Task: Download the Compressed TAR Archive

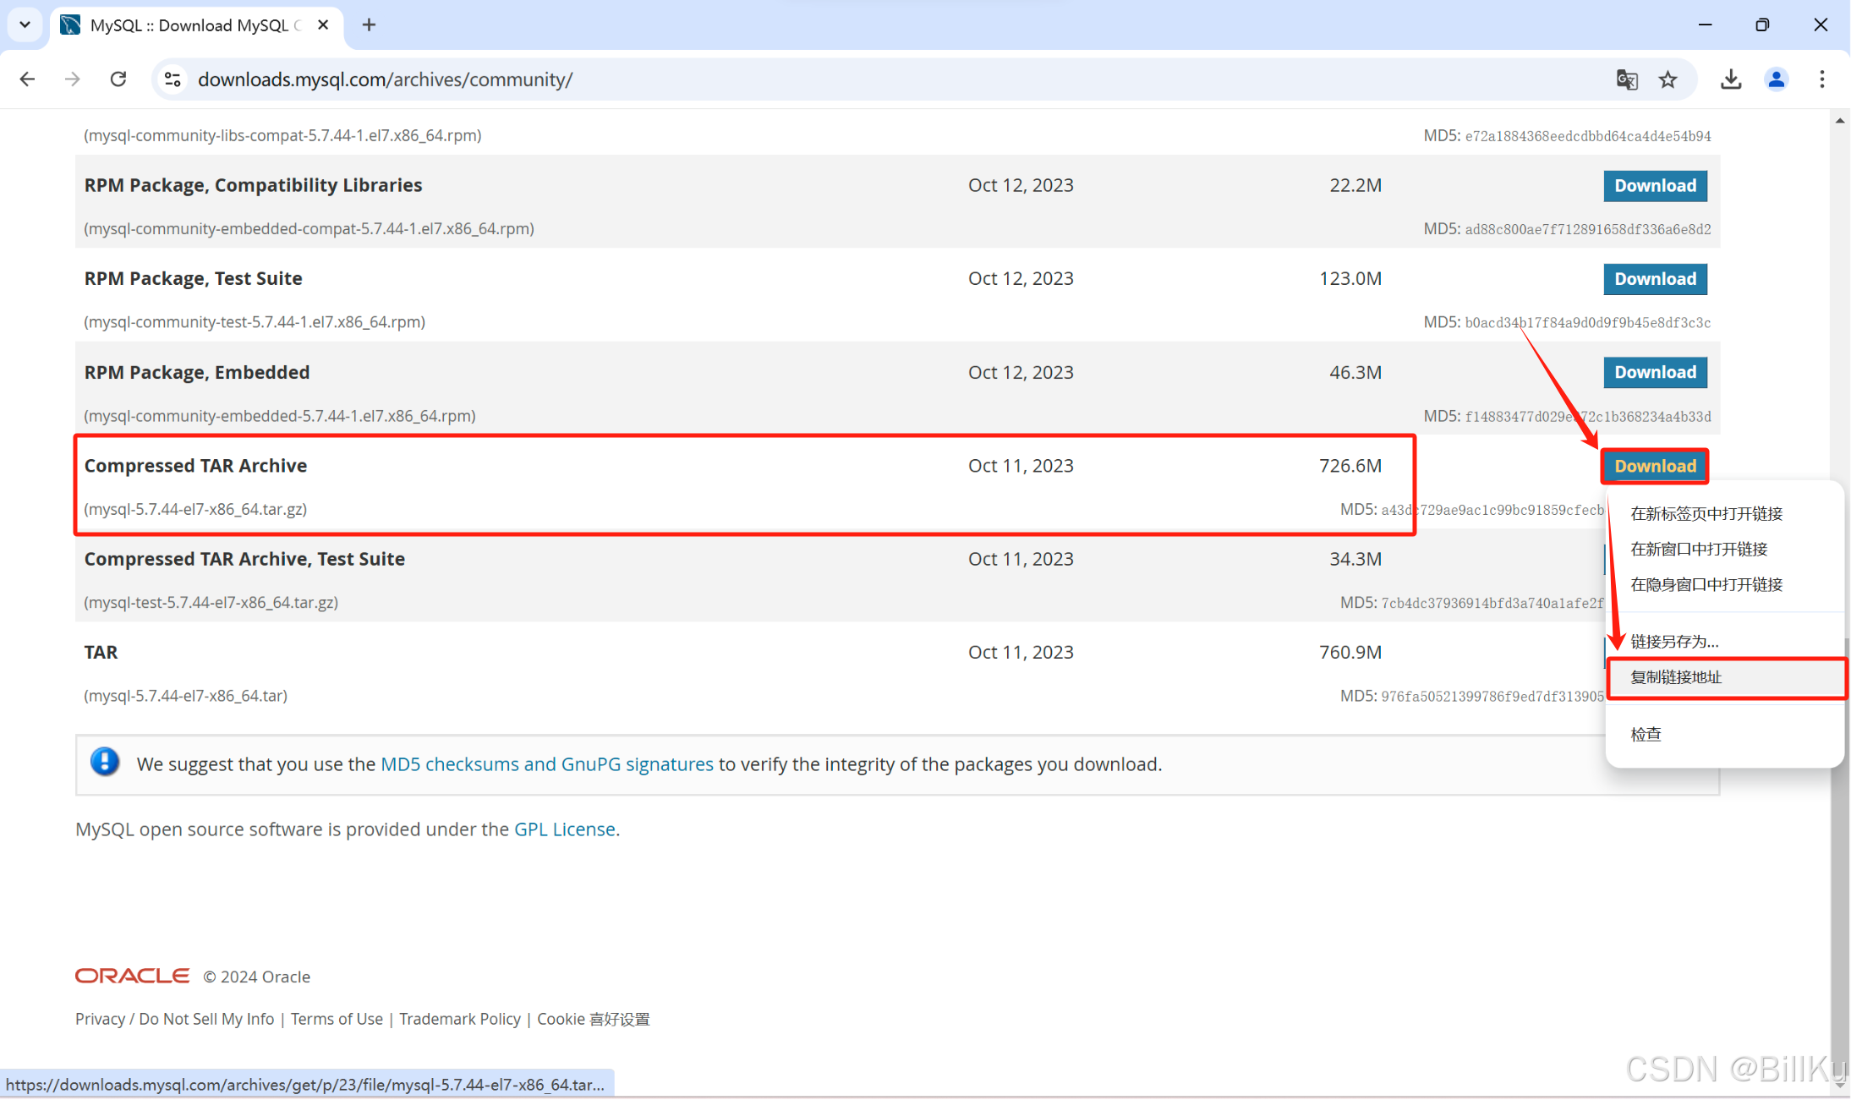Action: (1655, 466)
